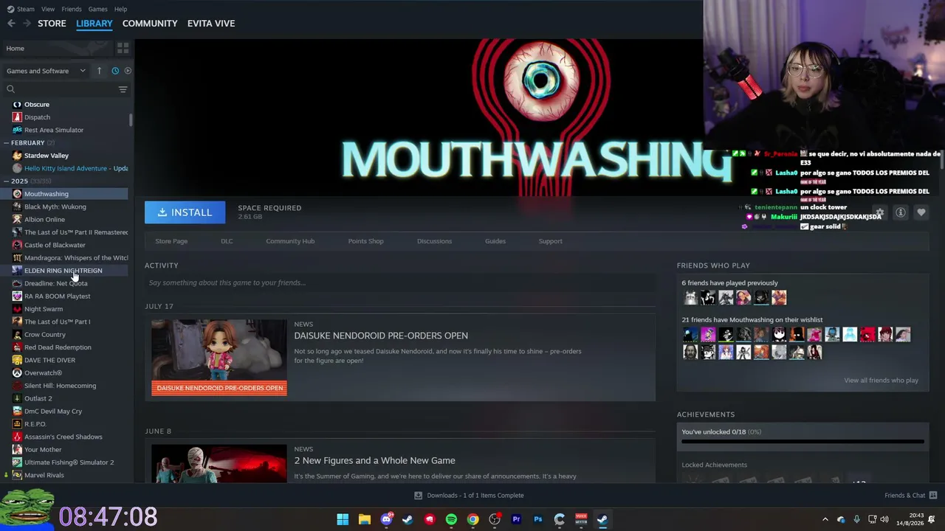Open the game settings gear icon
The height and width of the screenshot is (531, 945).
(879, 212)
